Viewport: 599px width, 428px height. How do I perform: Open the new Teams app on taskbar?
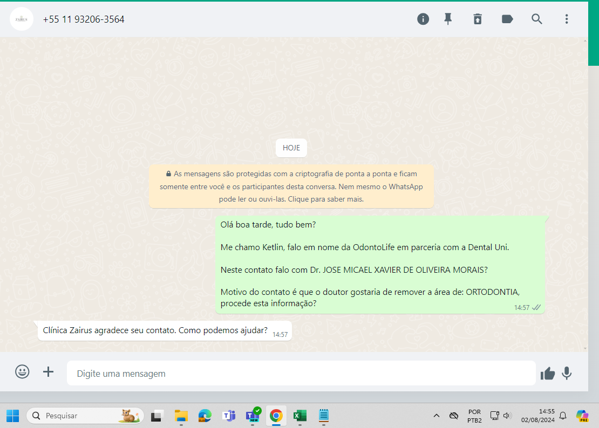pyautogui.click(x=253, y=415)
